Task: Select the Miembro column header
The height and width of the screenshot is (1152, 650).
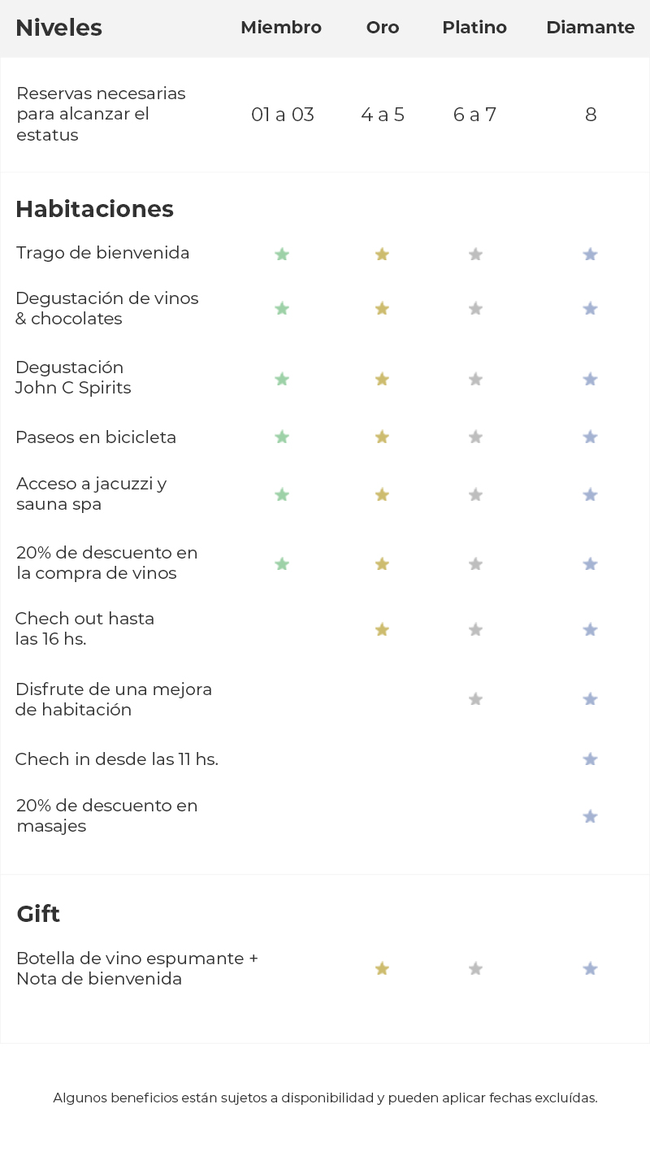Action: (281, 28)
